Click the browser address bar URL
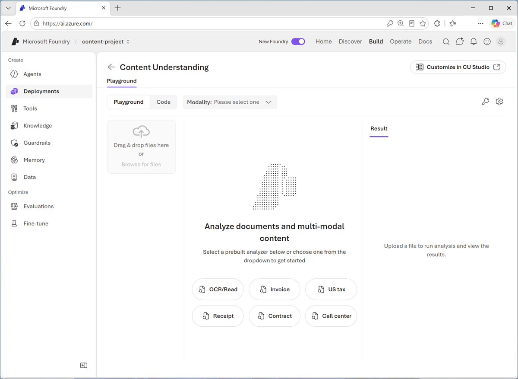This screenshot has width=518, height=379. point(68,24)
